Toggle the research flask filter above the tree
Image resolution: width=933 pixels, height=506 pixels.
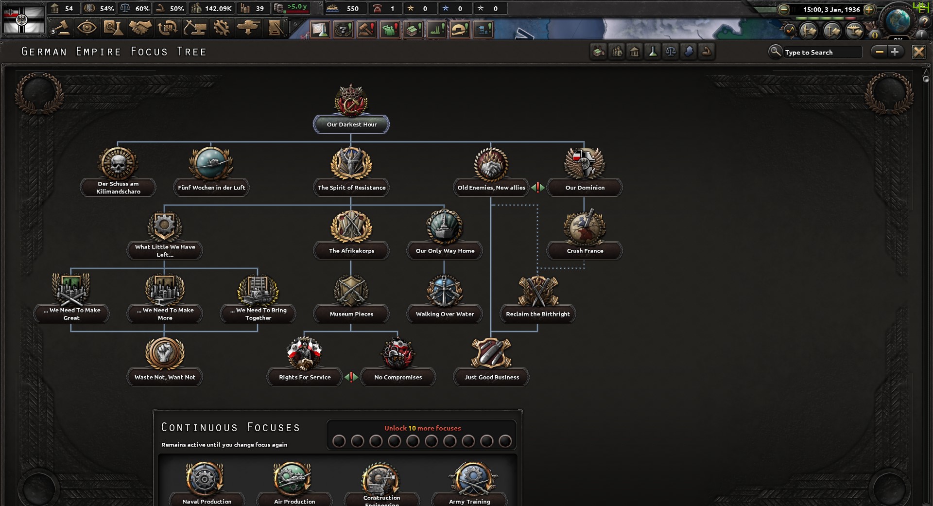point(653,52)
